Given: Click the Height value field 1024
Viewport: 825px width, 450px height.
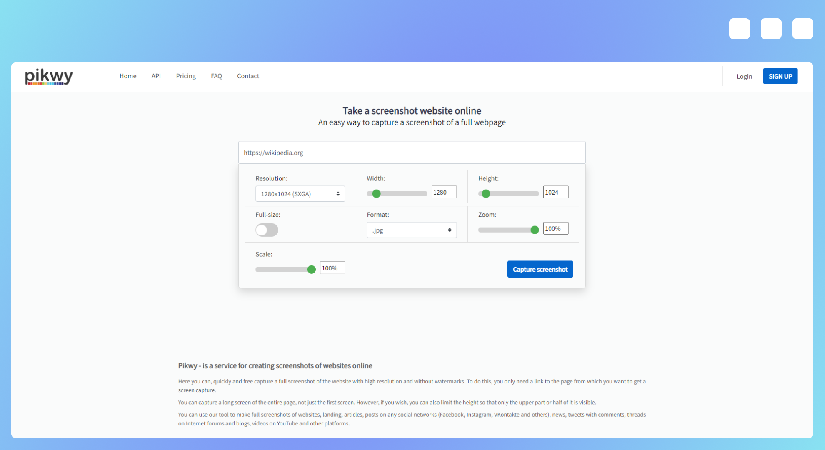Looking at the screenshot, I should pos(555,192).
